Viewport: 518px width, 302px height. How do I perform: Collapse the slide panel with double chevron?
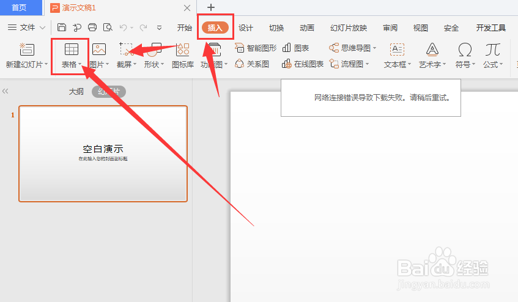point(5,91)
